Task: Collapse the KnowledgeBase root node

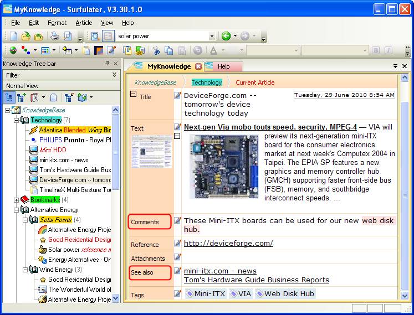Action: (x=8, y=110)
